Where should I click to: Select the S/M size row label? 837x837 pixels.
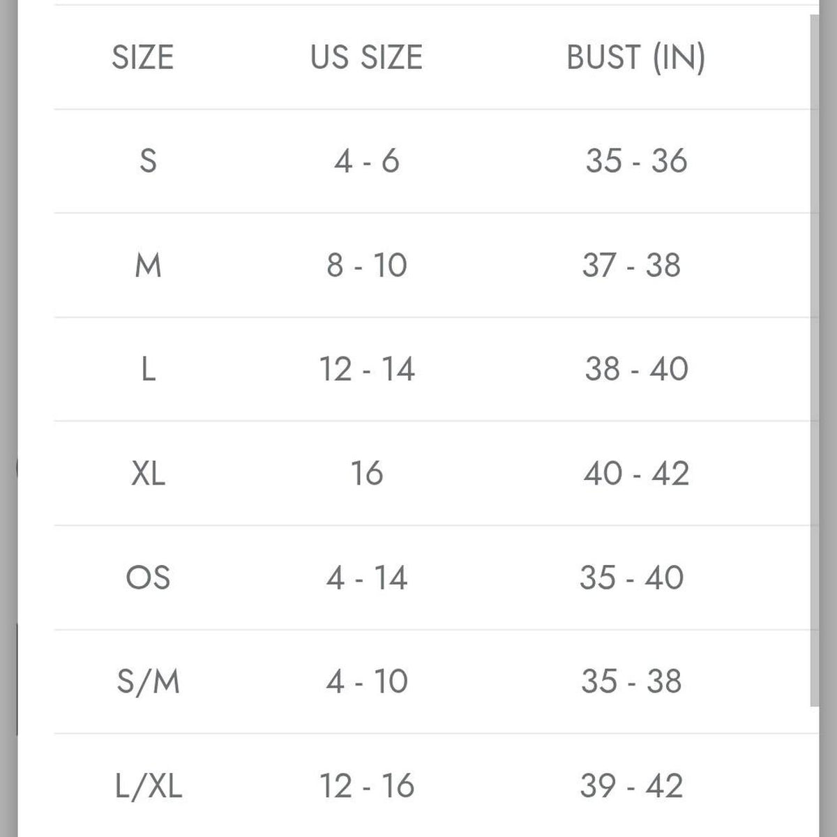pyautogui.click(x=148, y=681)
